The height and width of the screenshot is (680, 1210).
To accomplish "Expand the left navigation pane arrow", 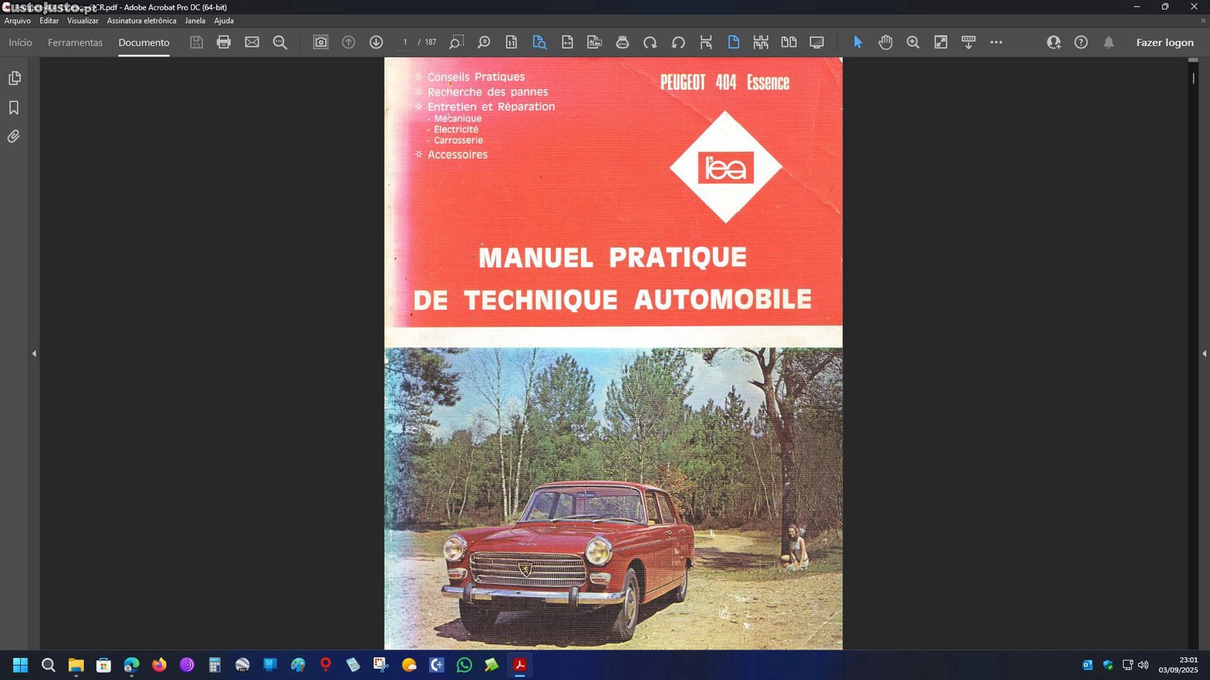I will click(x=34, y=353).
